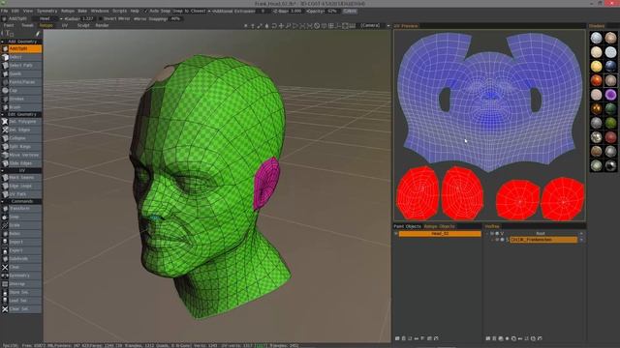The height and width of the screenshot is (348, 620).
Task: Pick the Quads tool
Action: pyautogui.click(x=21, y=73)
